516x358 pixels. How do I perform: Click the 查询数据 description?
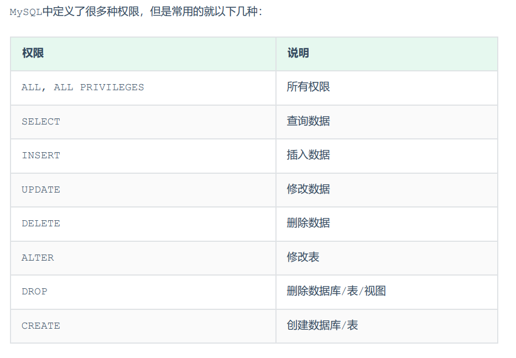[x=309, y=121]
